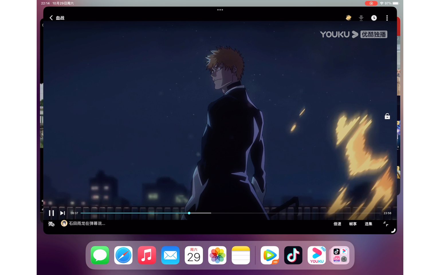Toggle the screen lock padlock icon
Screen dimensions: 440x275
pos(387,116)
